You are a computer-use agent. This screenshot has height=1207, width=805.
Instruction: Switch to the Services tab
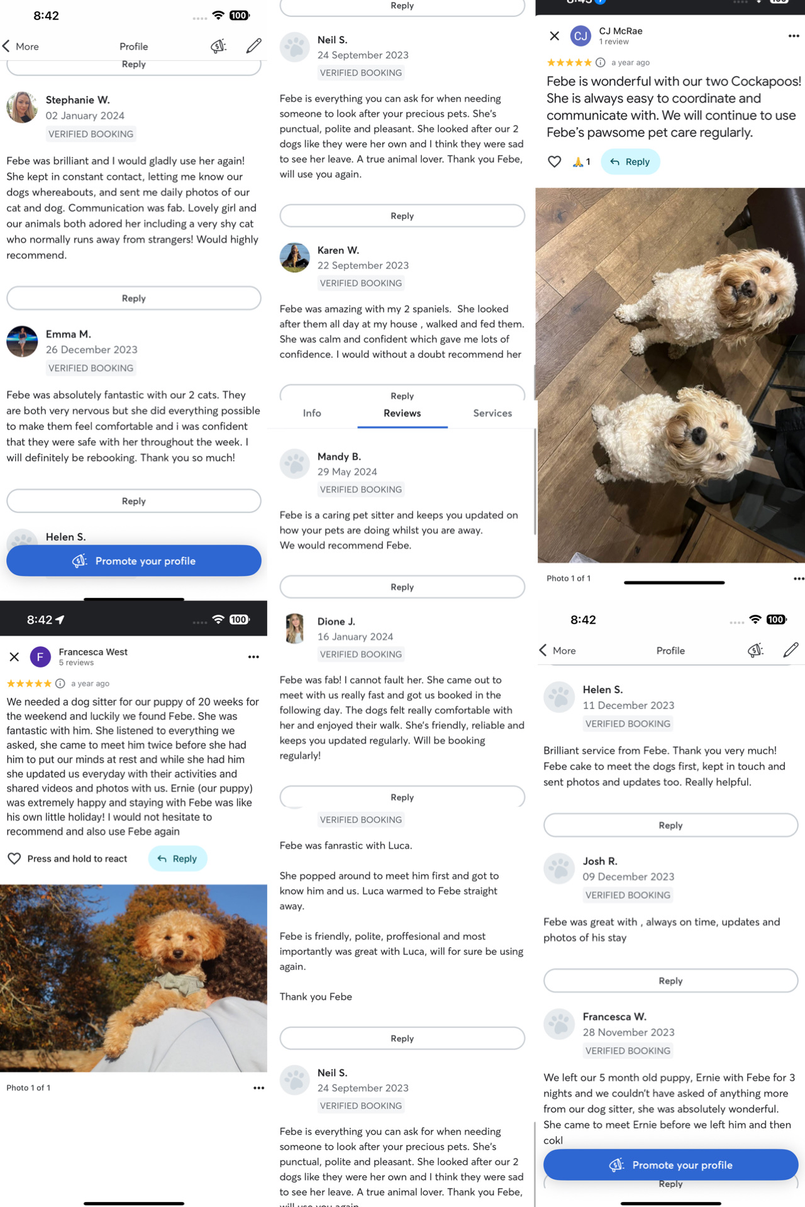[492, 413]
